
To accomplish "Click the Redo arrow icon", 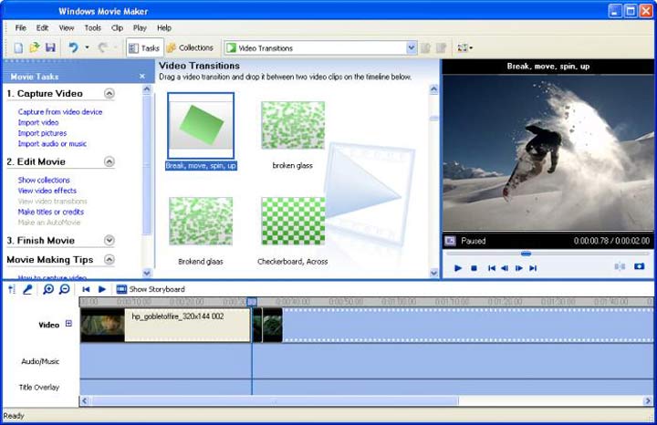I will tap(102, 47).
